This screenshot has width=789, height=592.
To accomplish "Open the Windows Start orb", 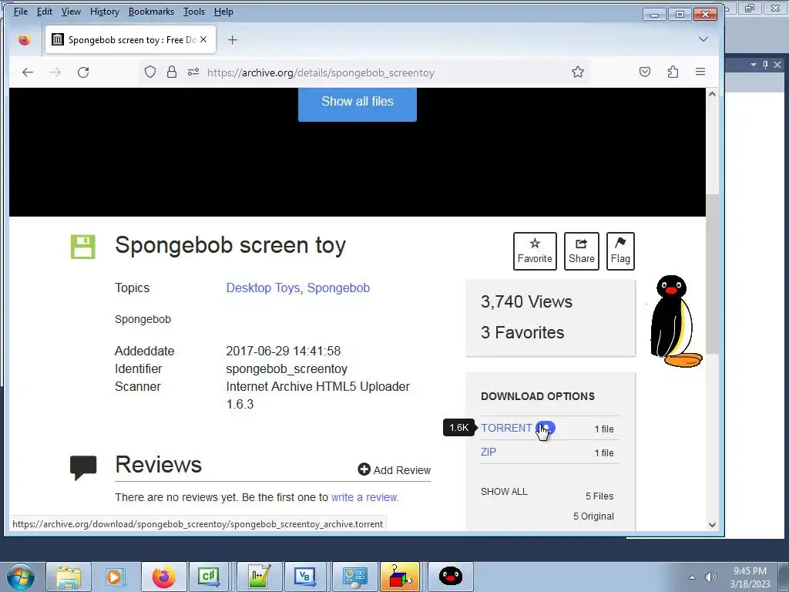I will coord(20,577).
